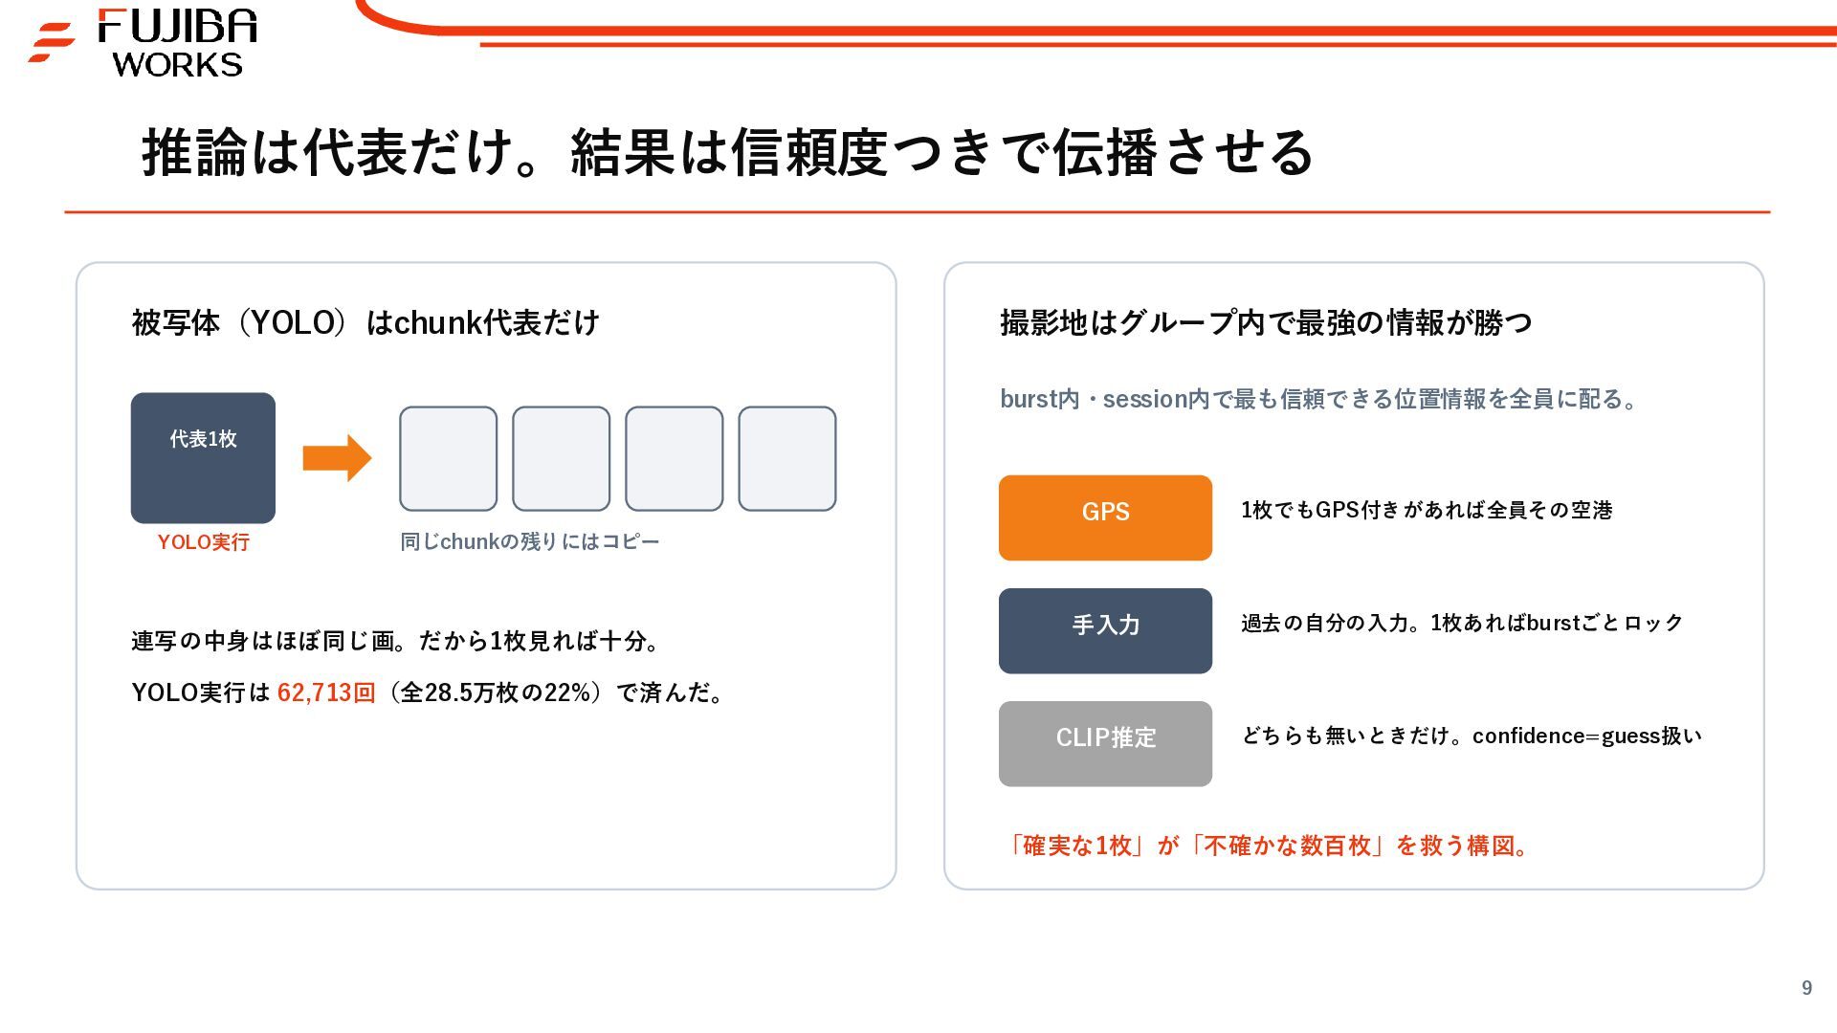This screenshot has height=1033, width=1837.
Task: Click the orange right-pointing arrow
Action: coord(337,458)
